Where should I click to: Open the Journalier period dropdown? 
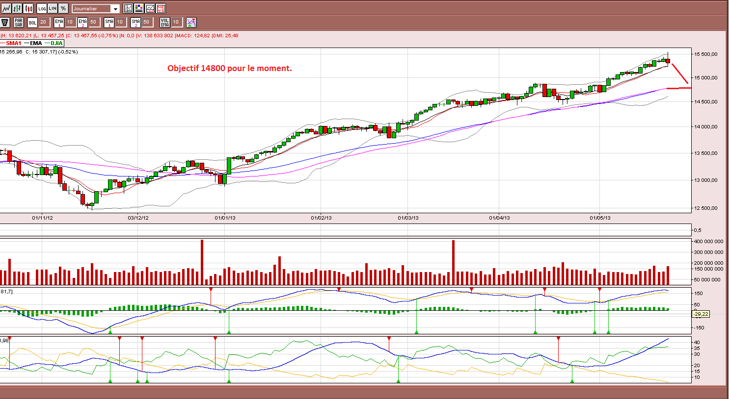pyautogui.click(x=96, y=8)
